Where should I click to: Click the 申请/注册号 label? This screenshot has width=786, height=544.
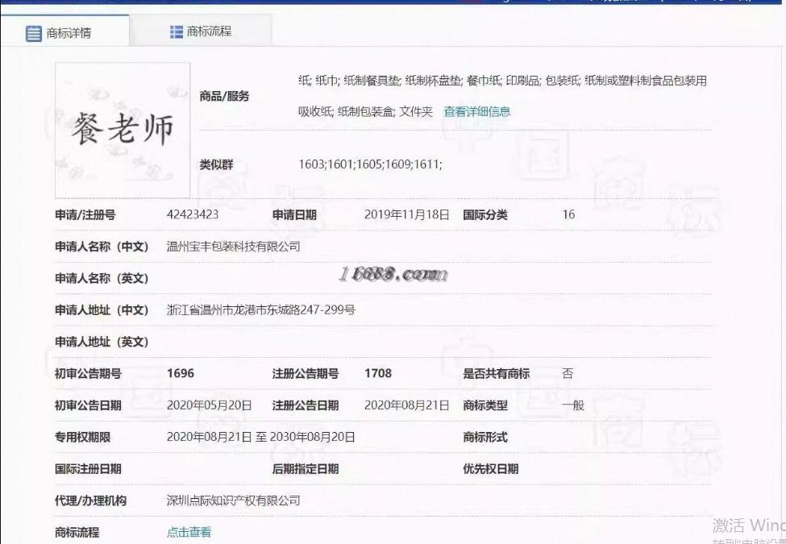pyautogui.click(x=85, y=215)
